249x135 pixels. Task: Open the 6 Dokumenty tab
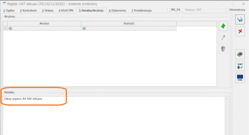117,11
